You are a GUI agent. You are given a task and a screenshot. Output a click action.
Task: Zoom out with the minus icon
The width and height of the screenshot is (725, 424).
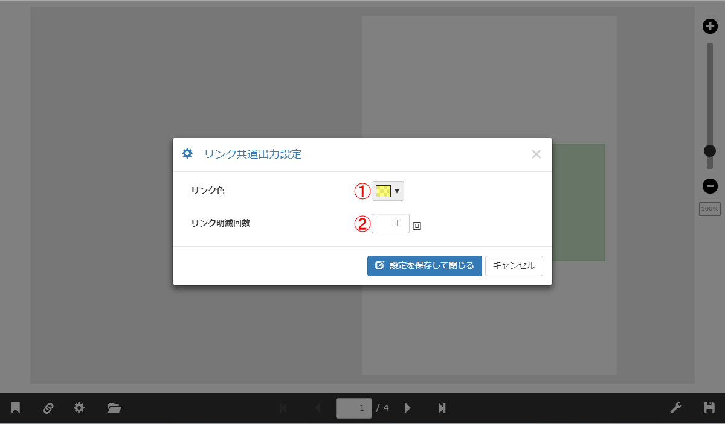click(710, 186)
